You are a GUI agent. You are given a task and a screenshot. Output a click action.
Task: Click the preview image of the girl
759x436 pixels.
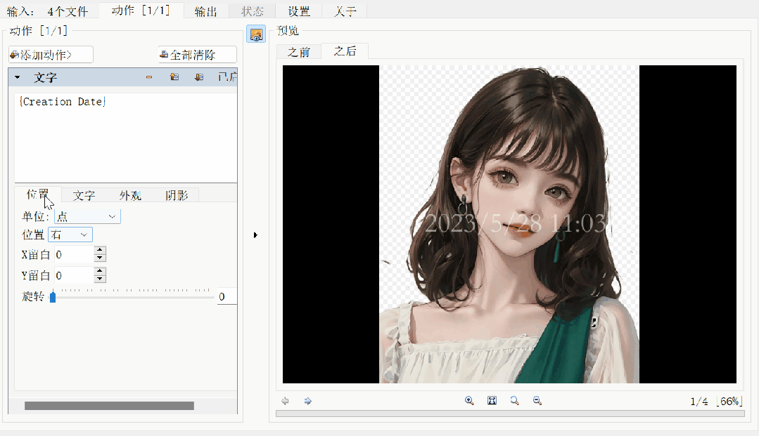[x=509, y=224]
